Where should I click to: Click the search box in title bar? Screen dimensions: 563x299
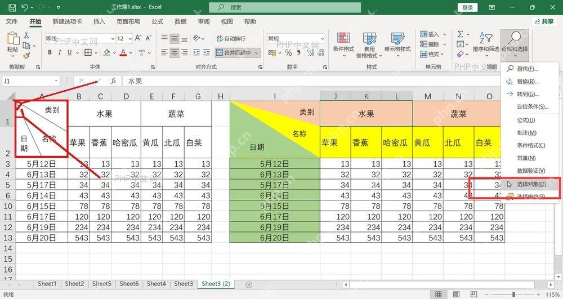click(x=285, y=7)
